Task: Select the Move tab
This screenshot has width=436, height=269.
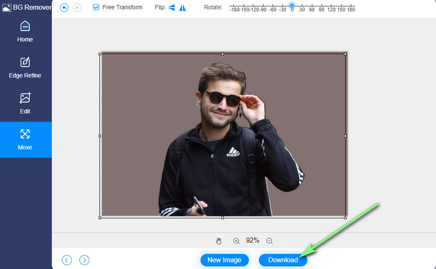Action: tap(25, 139)
